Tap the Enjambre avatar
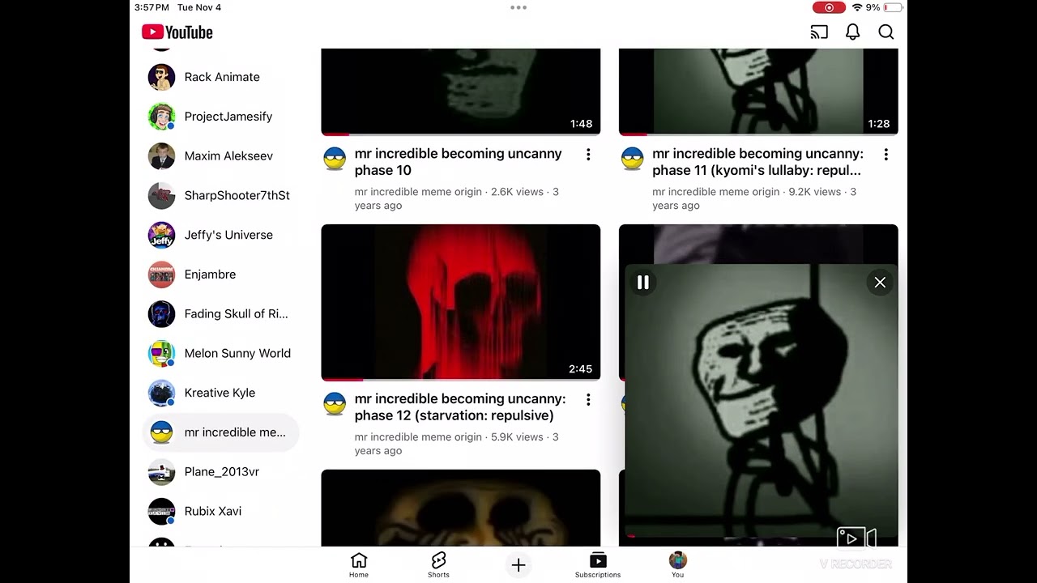Image resolution: width=1037 pixels, height=583 pixels. pyautogui.click(x=161, y=274)
